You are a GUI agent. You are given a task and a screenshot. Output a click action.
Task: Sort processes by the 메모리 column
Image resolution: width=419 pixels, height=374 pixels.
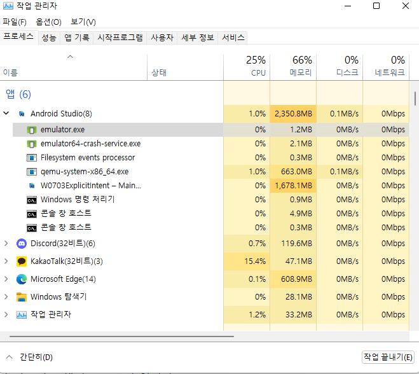tap(293, 66)
